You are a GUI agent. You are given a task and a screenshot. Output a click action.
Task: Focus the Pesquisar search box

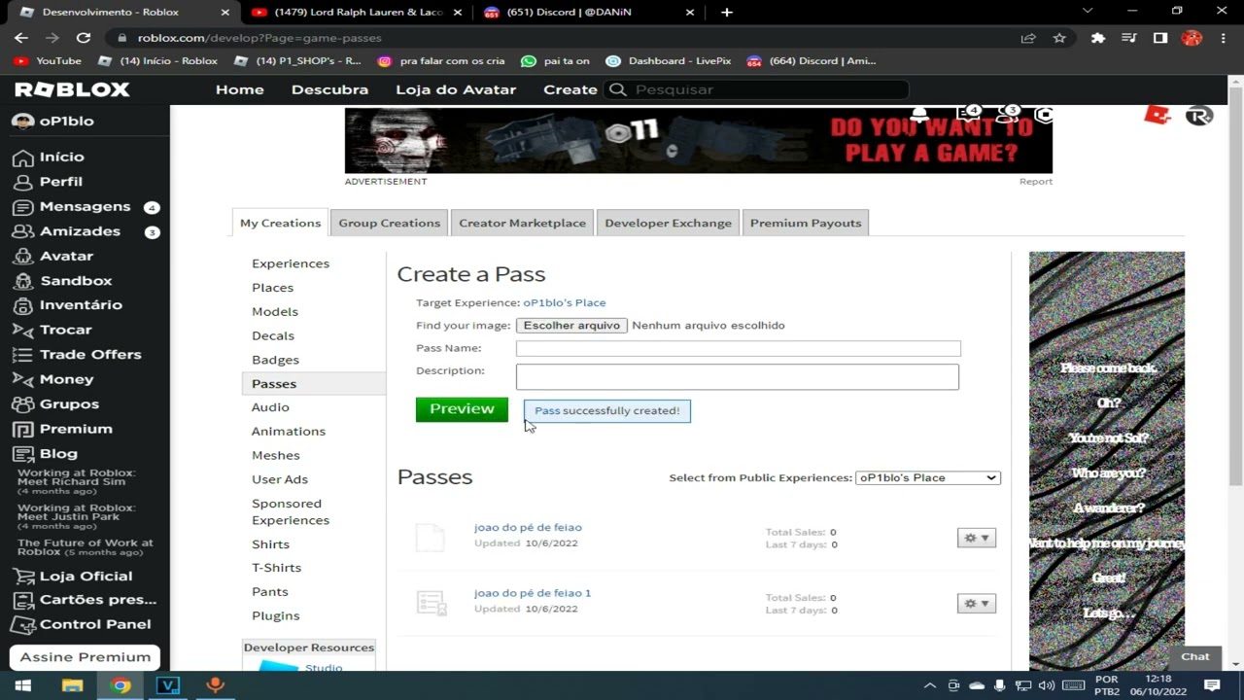pyautogui.click(x=758, y=89)
